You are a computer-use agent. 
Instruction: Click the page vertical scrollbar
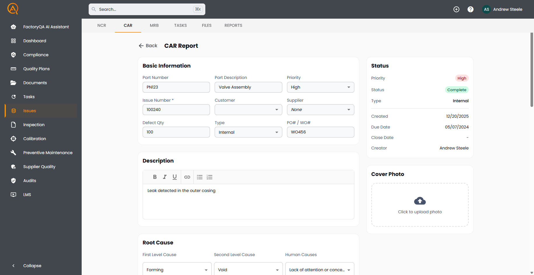[532, 70]
